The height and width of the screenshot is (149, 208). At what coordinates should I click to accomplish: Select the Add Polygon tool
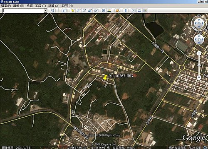[78, 10]
